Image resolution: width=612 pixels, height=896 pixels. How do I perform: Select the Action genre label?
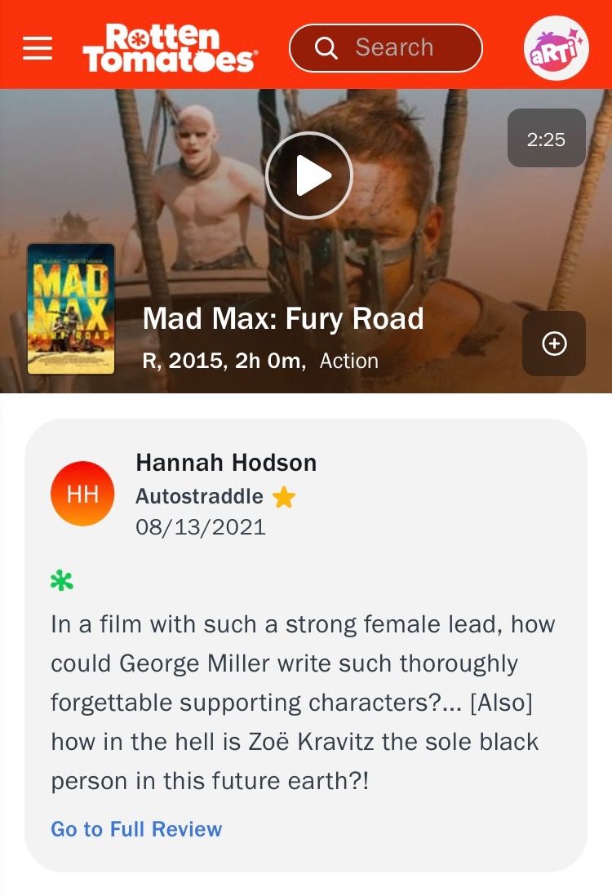(348, 362)
